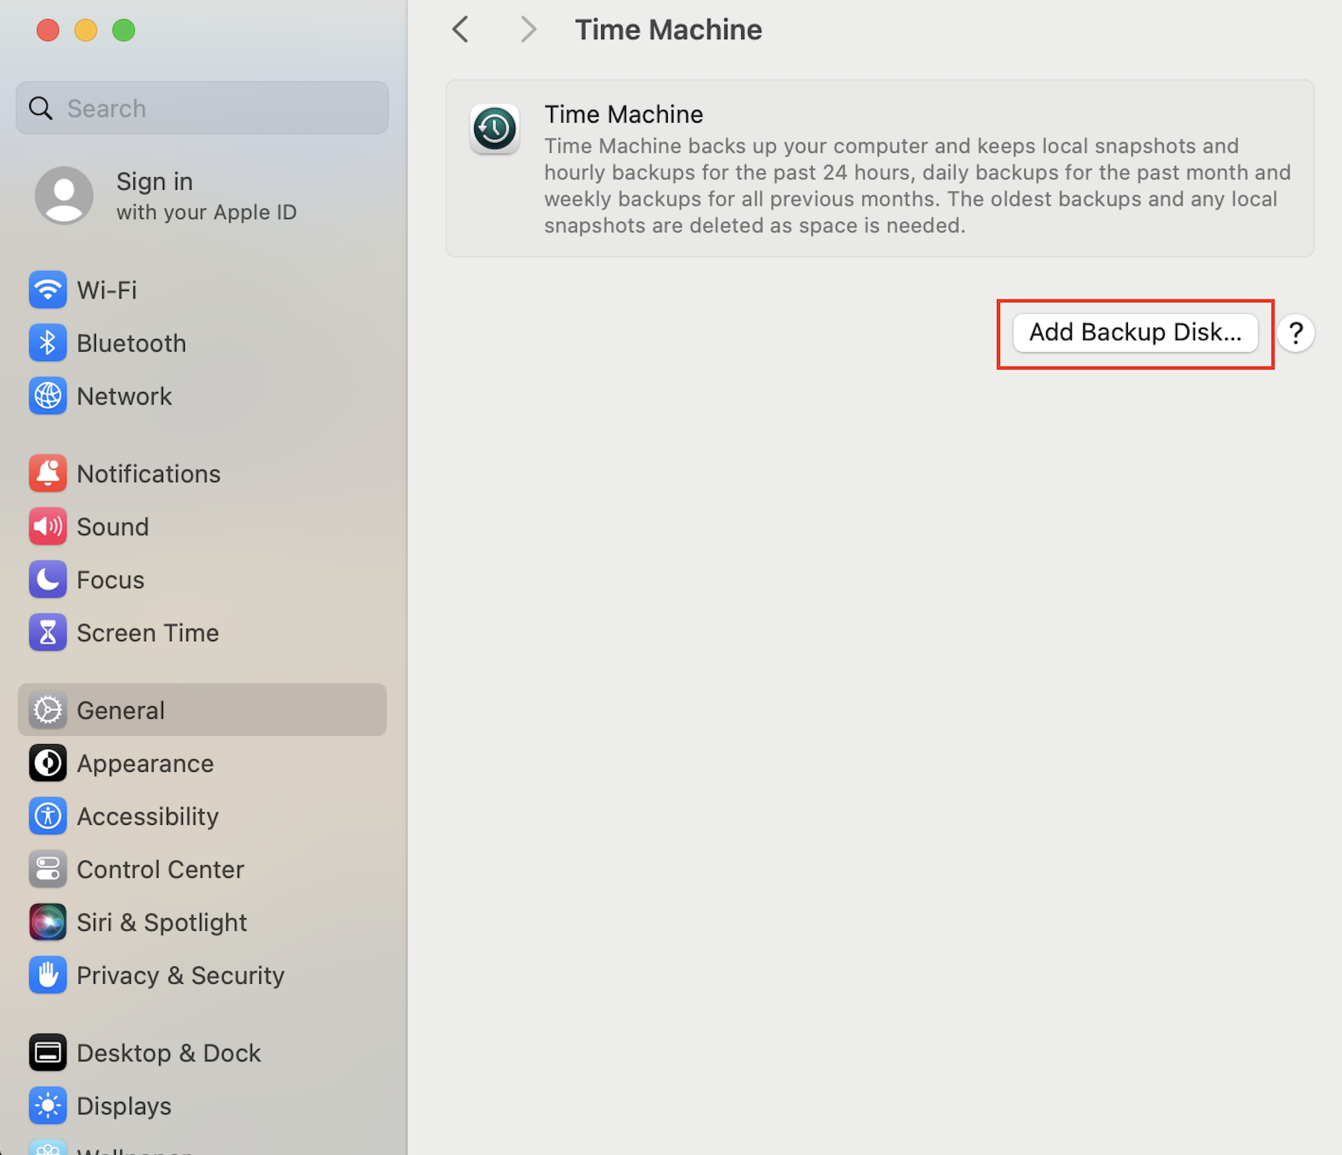Click the Search settings field
This screenshot has height=1155, width=1342.
(202, 108)
